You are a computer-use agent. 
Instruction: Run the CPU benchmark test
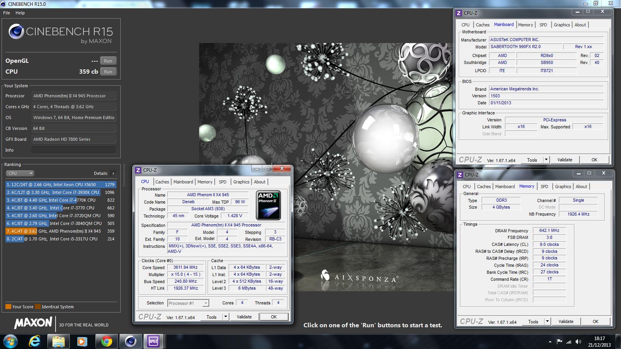click(x=108, y=72)
